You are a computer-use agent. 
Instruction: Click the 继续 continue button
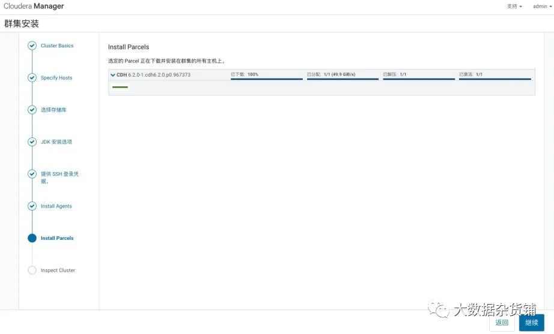531,323
